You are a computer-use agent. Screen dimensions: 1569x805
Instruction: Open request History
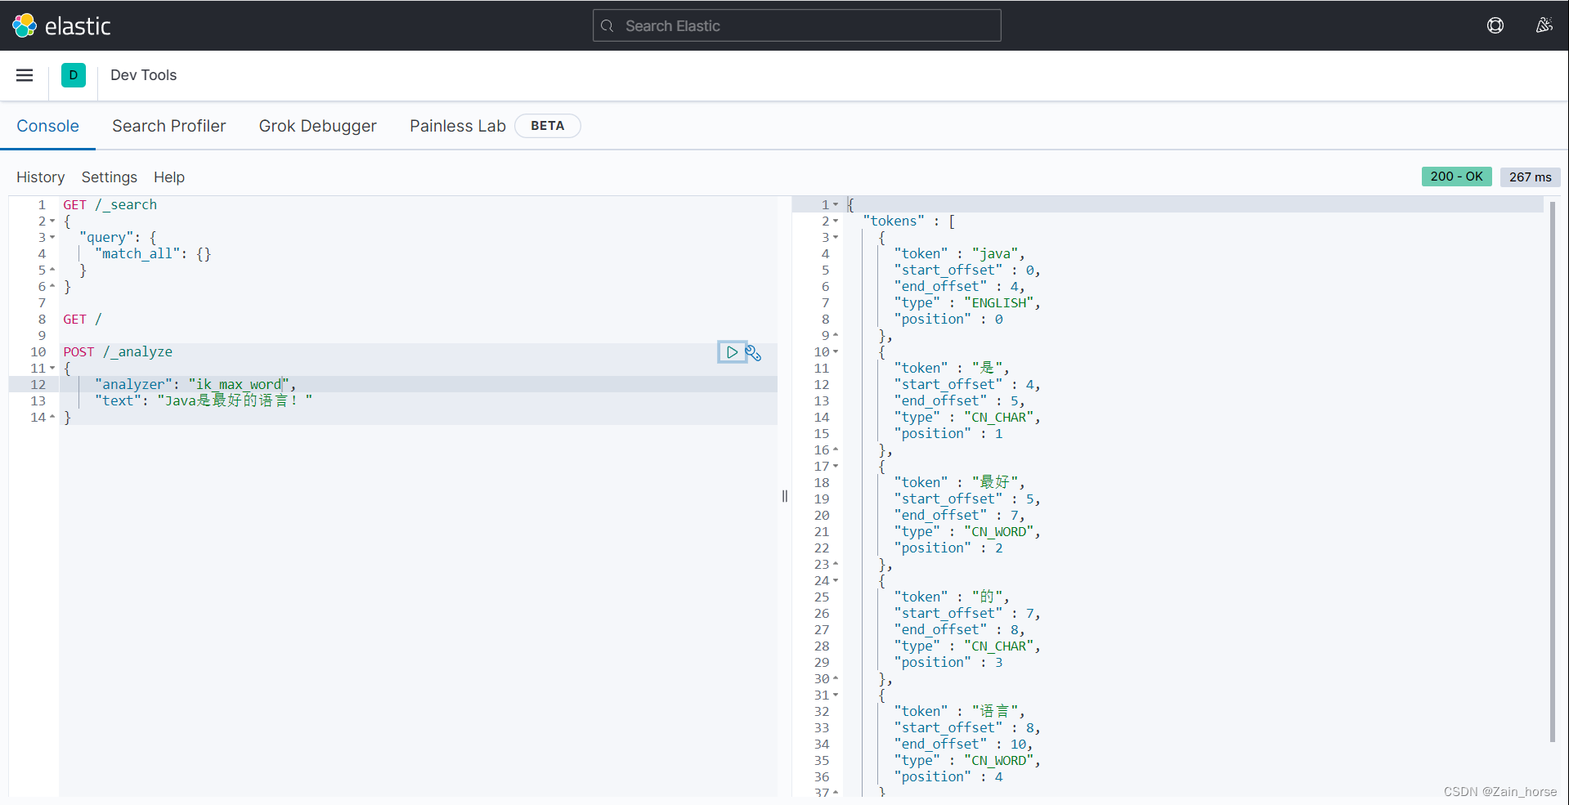pos(40,177)
